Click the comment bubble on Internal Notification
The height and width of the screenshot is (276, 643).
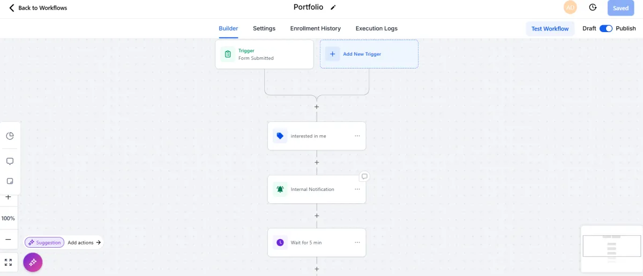tap(364, 176)
